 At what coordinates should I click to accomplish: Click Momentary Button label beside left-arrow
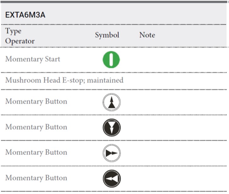point(36,178)
